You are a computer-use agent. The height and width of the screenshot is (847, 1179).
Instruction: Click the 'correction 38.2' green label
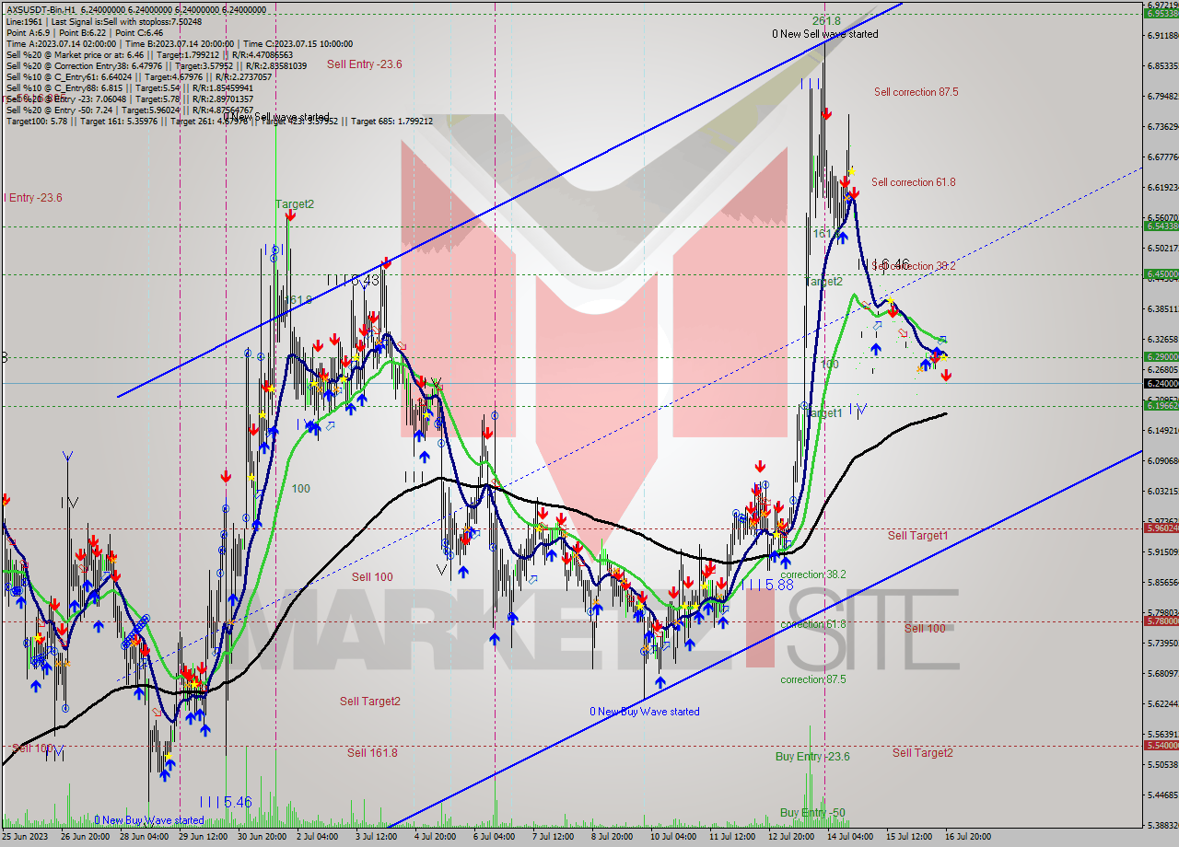tap(813, 574)
